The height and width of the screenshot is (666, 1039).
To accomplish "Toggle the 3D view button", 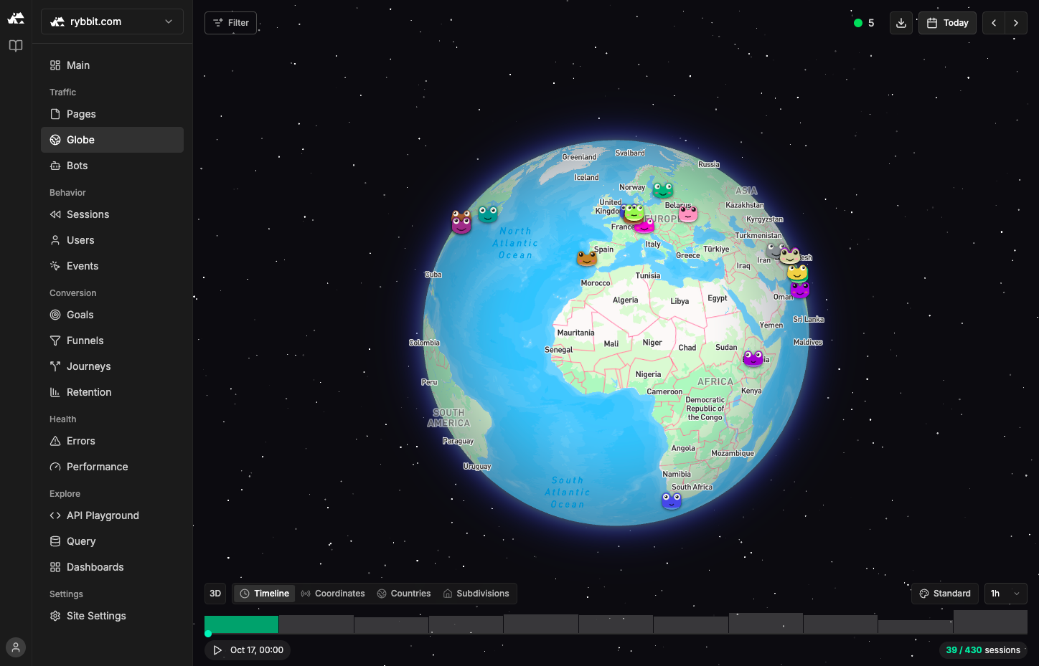I will 215,594.
